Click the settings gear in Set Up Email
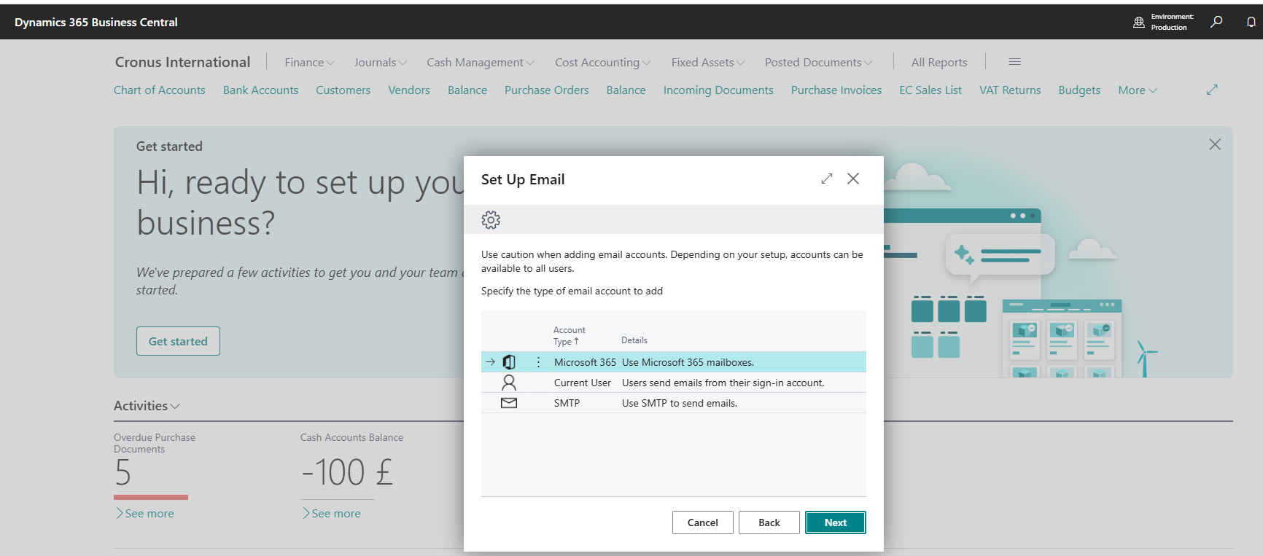This screenshot has height=556, width=1263. (x=491, y=219)
